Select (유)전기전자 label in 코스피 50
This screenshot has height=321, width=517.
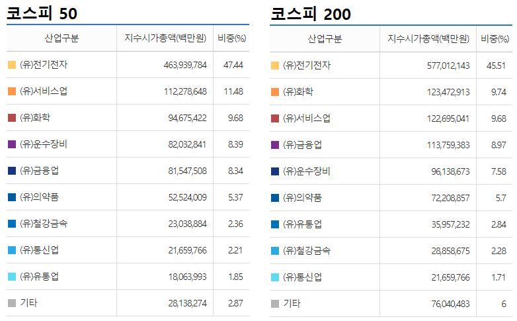click(44, 65)
